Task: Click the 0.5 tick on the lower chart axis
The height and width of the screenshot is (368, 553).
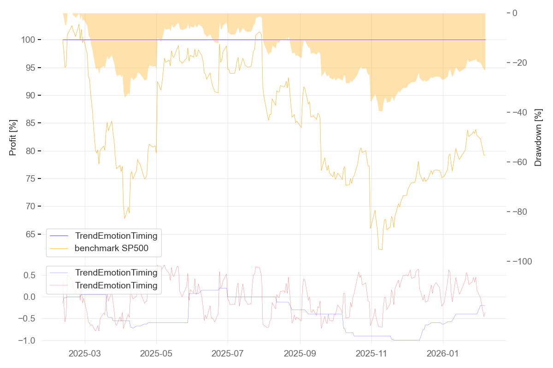Action: coord(29,276)
